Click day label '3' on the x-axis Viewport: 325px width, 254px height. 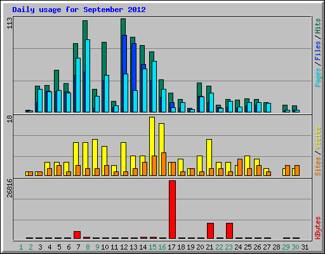[x=40, y=247]
